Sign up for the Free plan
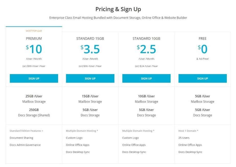Image resolution: width=236 pixels, height=167 pixels. click(203, 79)
